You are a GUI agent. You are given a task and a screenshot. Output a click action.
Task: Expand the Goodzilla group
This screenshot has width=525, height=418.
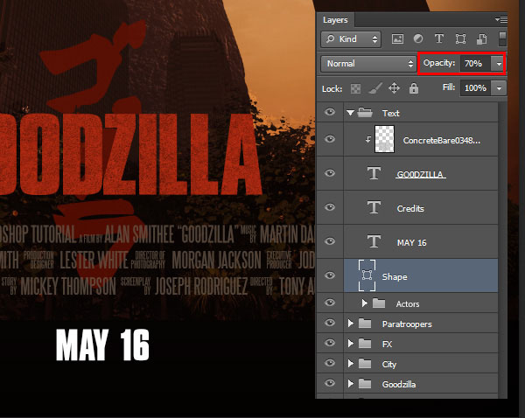(351, 384)
